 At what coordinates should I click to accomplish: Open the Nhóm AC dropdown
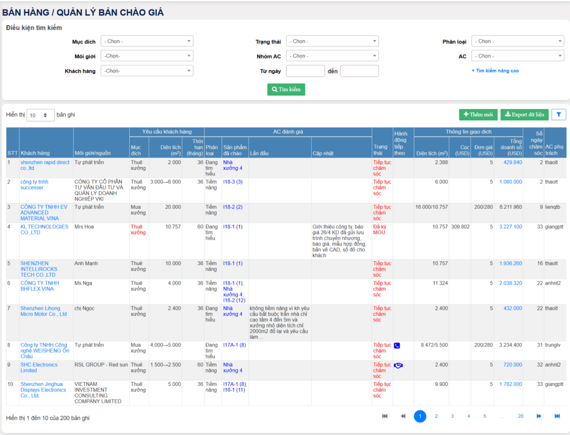pos(332,56)
